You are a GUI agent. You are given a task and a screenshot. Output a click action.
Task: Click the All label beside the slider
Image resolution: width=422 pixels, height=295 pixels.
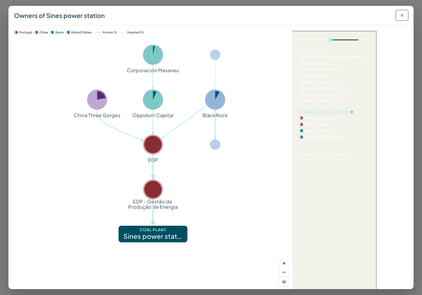pyautogui.click(x=367, y=40)
